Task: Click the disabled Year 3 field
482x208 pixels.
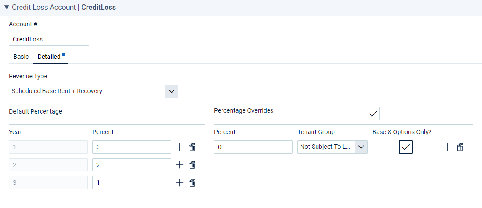Action: point(49,183)
